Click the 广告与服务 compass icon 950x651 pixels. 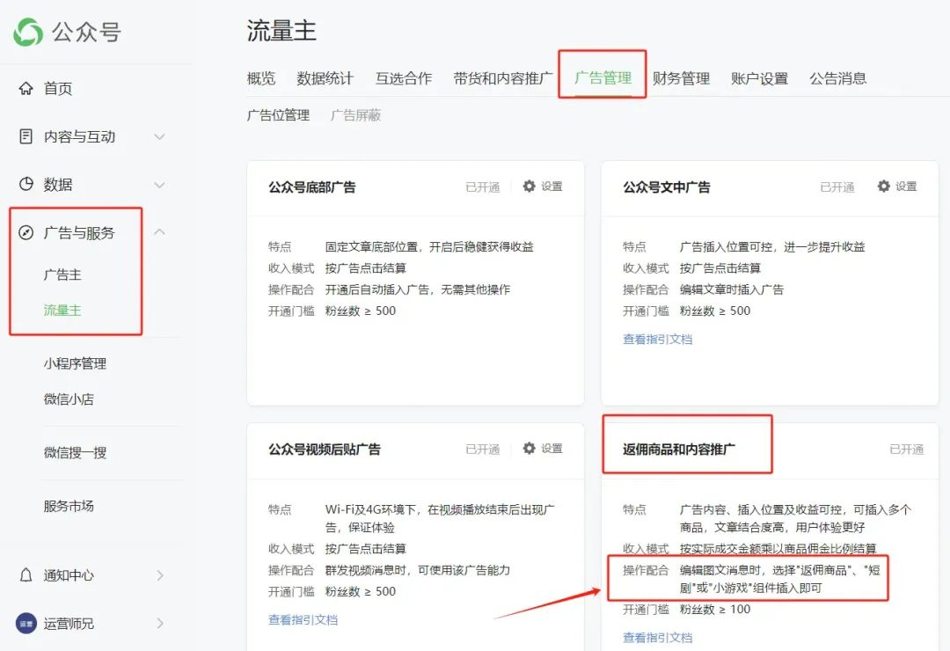26,233
